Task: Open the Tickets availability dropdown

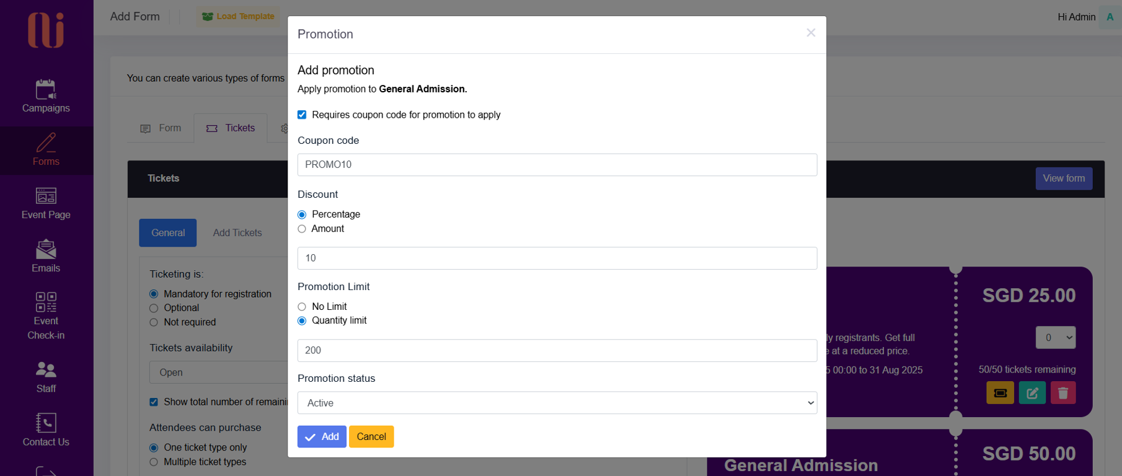Action: [x=218, y=372]
